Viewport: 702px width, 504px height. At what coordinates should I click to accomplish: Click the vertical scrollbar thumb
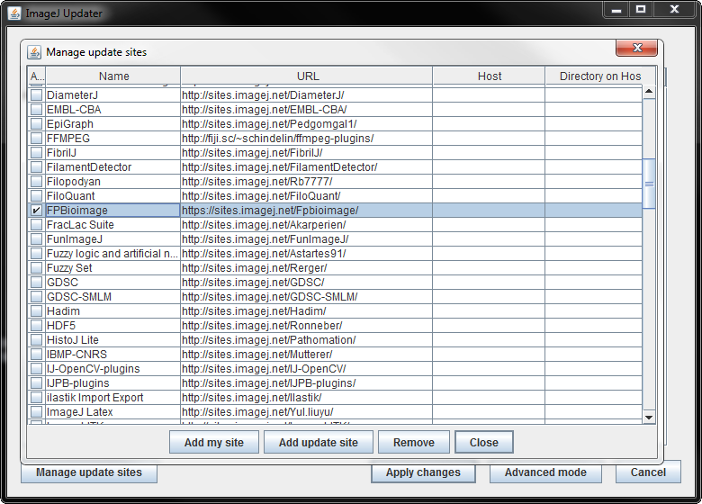(x=649, y=184)
